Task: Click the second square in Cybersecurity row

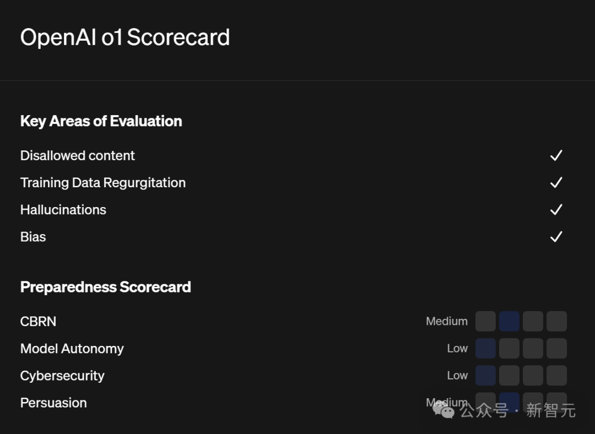Action: pos(509,376)
